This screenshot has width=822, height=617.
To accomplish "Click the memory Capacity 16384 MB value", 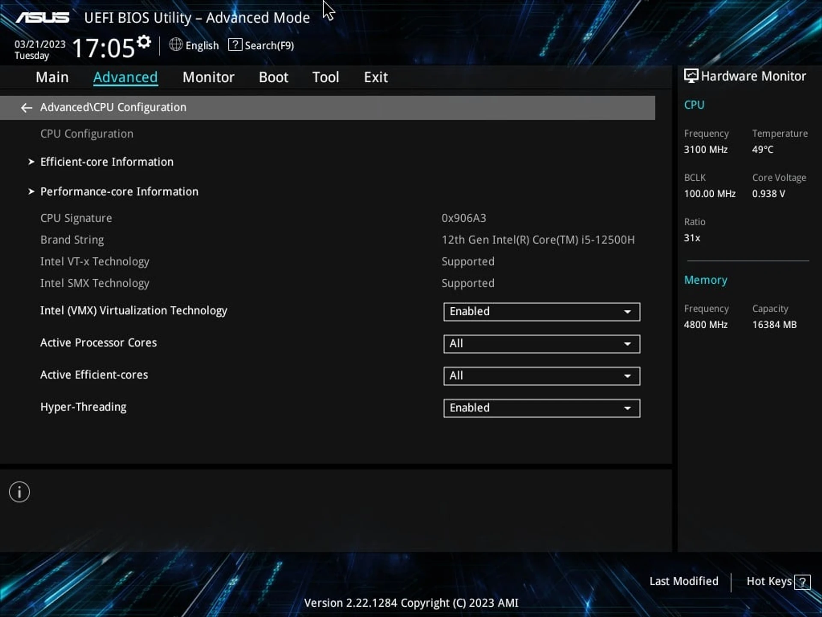I will (774, 325).
